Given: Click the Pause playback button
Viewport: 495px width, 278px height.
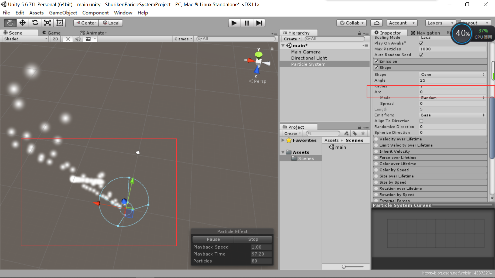Looking at the screenshot, I should tap(247, 23).
